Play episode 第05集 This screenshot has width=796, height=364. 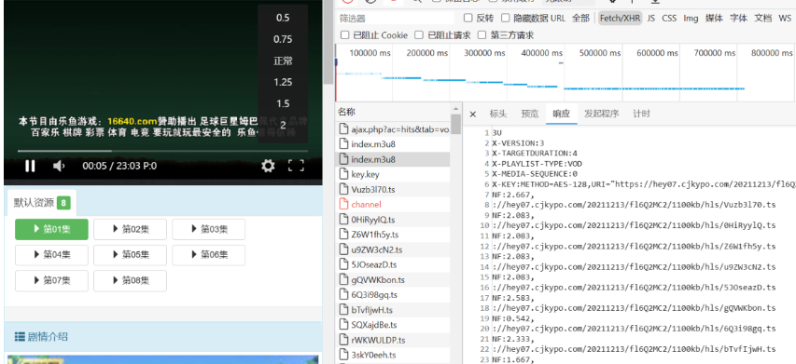click(x=130, y=255)
